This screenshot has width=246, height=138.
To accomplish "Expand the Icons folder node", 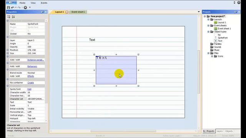I will point(212,56).
